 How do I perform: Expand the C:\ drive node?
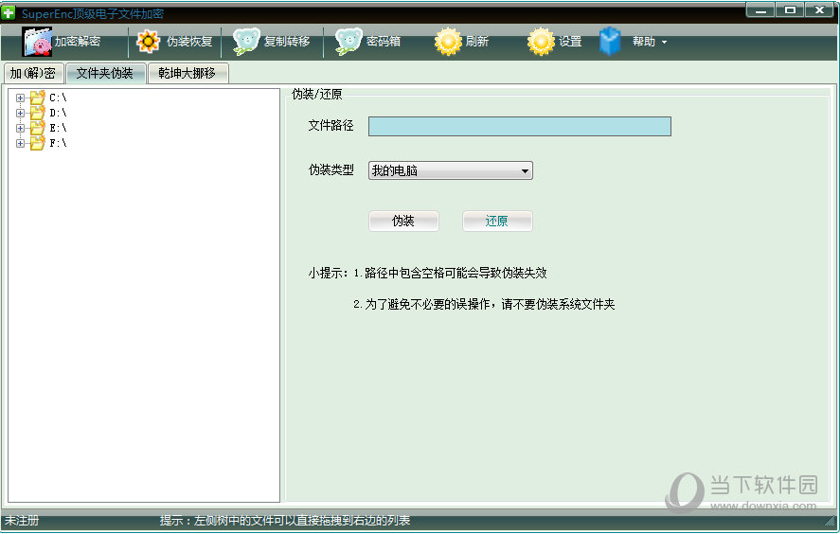click(x=20, y=98)
